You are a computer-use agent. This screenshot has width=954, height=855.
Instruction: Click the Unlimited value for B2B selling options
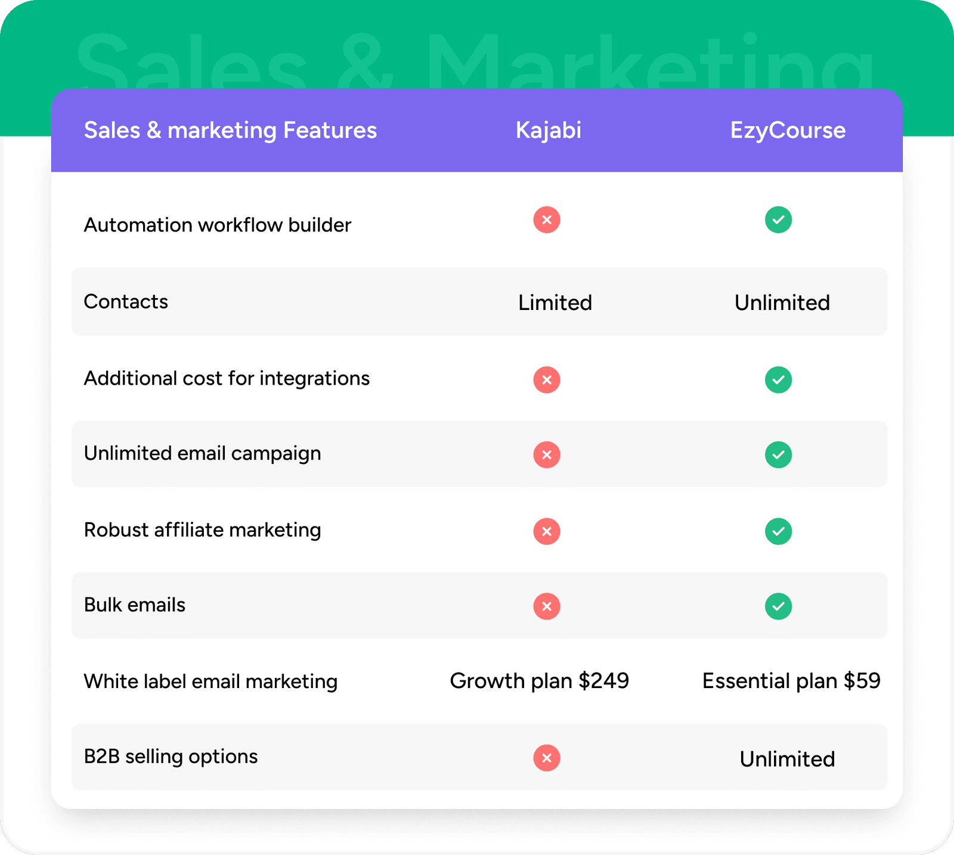(787, 759)
